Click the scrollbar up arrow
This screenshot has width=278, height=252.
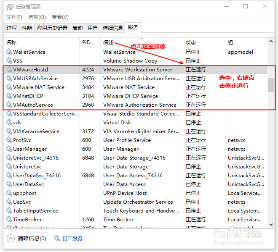tap(271, 42)
